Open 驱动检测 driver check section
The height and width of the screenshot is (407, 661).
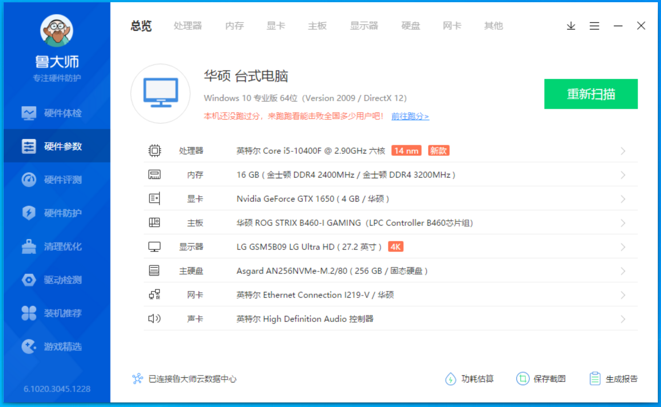tap(57, 280)
